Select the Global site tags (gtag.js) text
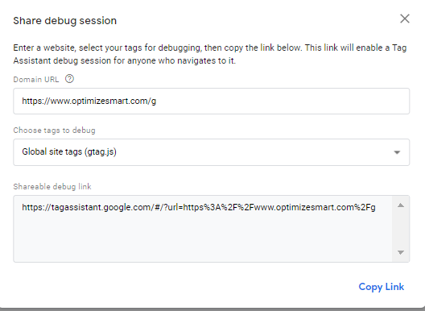Image resolution: width=425 pixels, height=311 pixels. [69, 151]
